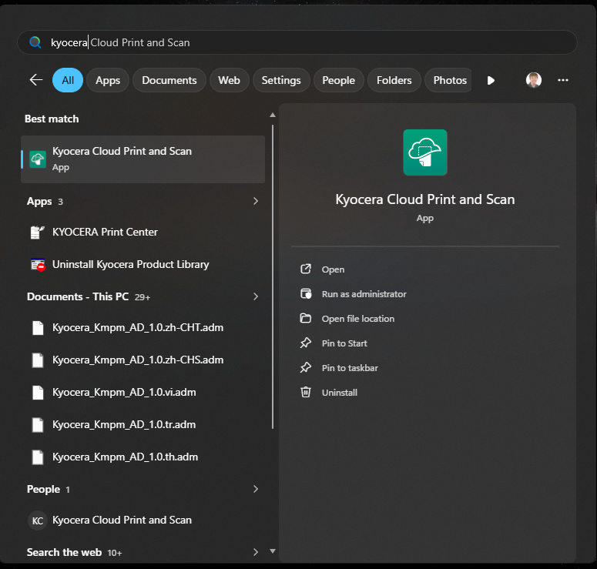Select the Settings filter tab
This screenshot has height=569, width=597.
(x=281, y=80)
